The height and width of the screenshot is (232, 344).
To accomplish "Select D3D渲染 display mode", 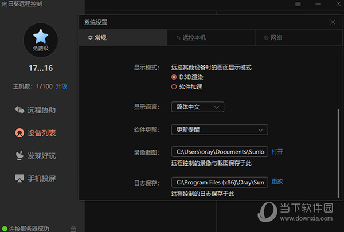I will [x=174, y=77].
